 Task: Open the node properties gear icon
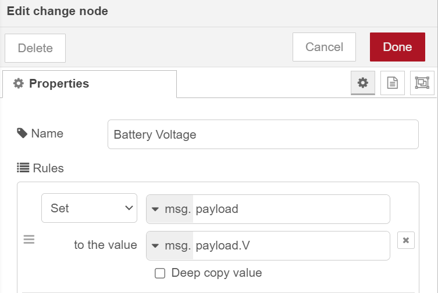[x=363, y=83]
